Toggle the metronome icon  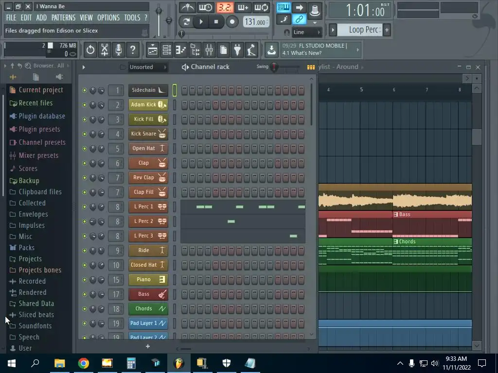pos(187,7)
